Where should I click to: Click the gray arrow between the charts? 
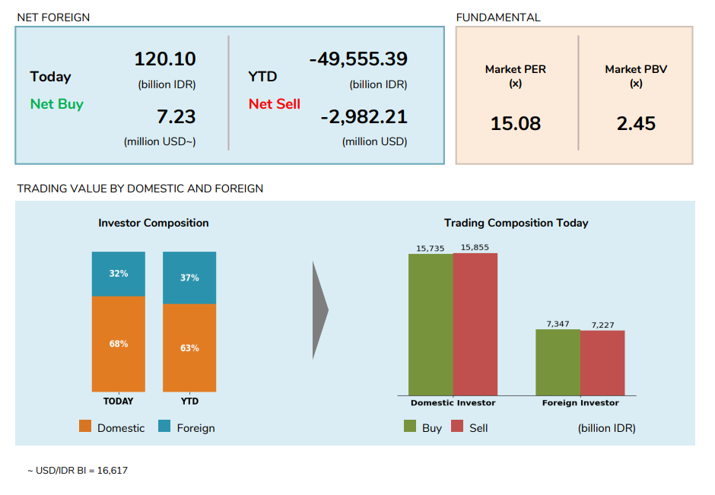(x=320, y=310)
